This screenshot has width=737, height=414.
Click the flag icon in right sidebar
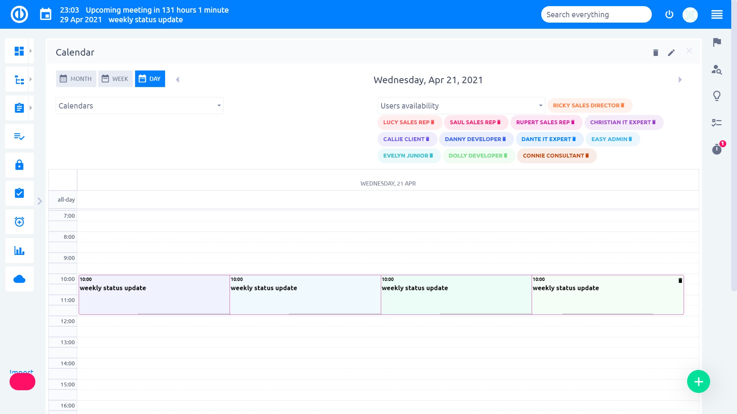(x=717, y=42)
